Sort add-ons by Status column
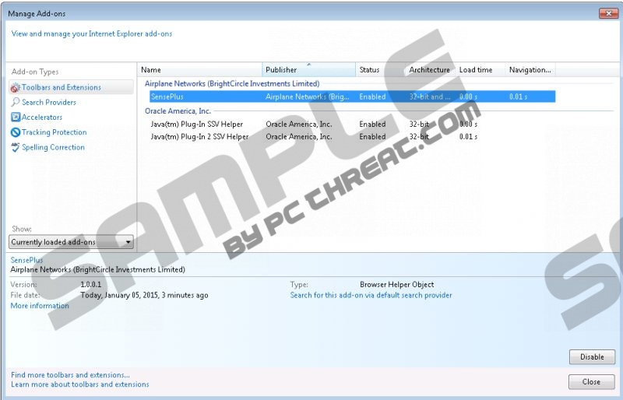The image size is (623, 400). coord(380,70)
